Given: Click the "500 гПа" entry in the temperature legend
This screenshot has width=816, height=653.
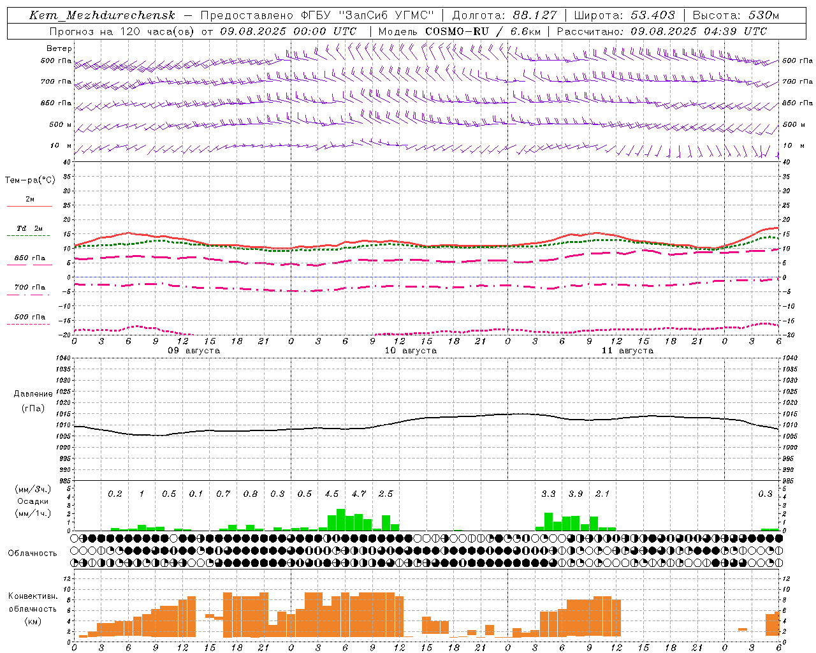Looking at the screenshot, I should [x=30, y=317].
